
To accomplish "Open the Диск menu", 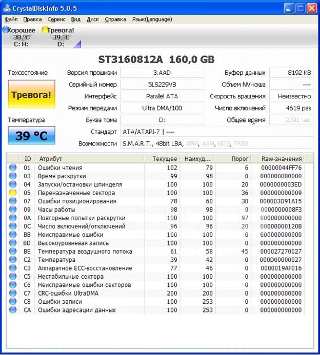I will point(93,19).
